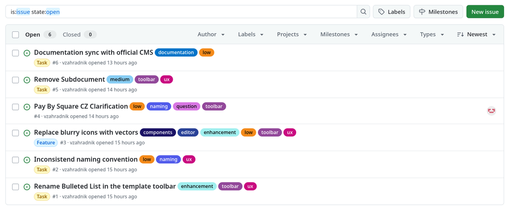Switch to the Closed issues tab
The image size is (508, 210).
pyautogui.click(x=79, y=35)
